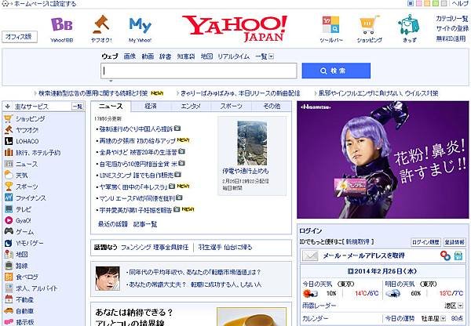Click the オフィス版 button

pyautogui.click(x=20, y=37)
